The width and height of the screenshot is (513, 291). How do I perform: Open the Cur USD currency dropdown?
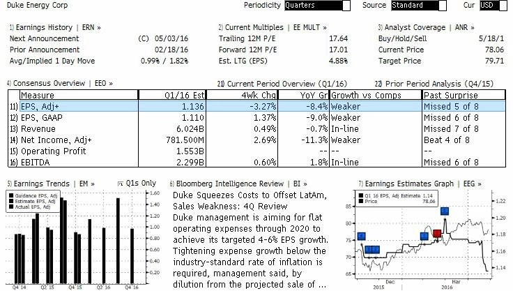coord(493,6)
